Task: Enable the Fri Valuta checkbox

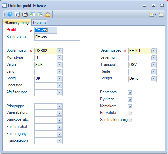Action: [x=130, y=113]
